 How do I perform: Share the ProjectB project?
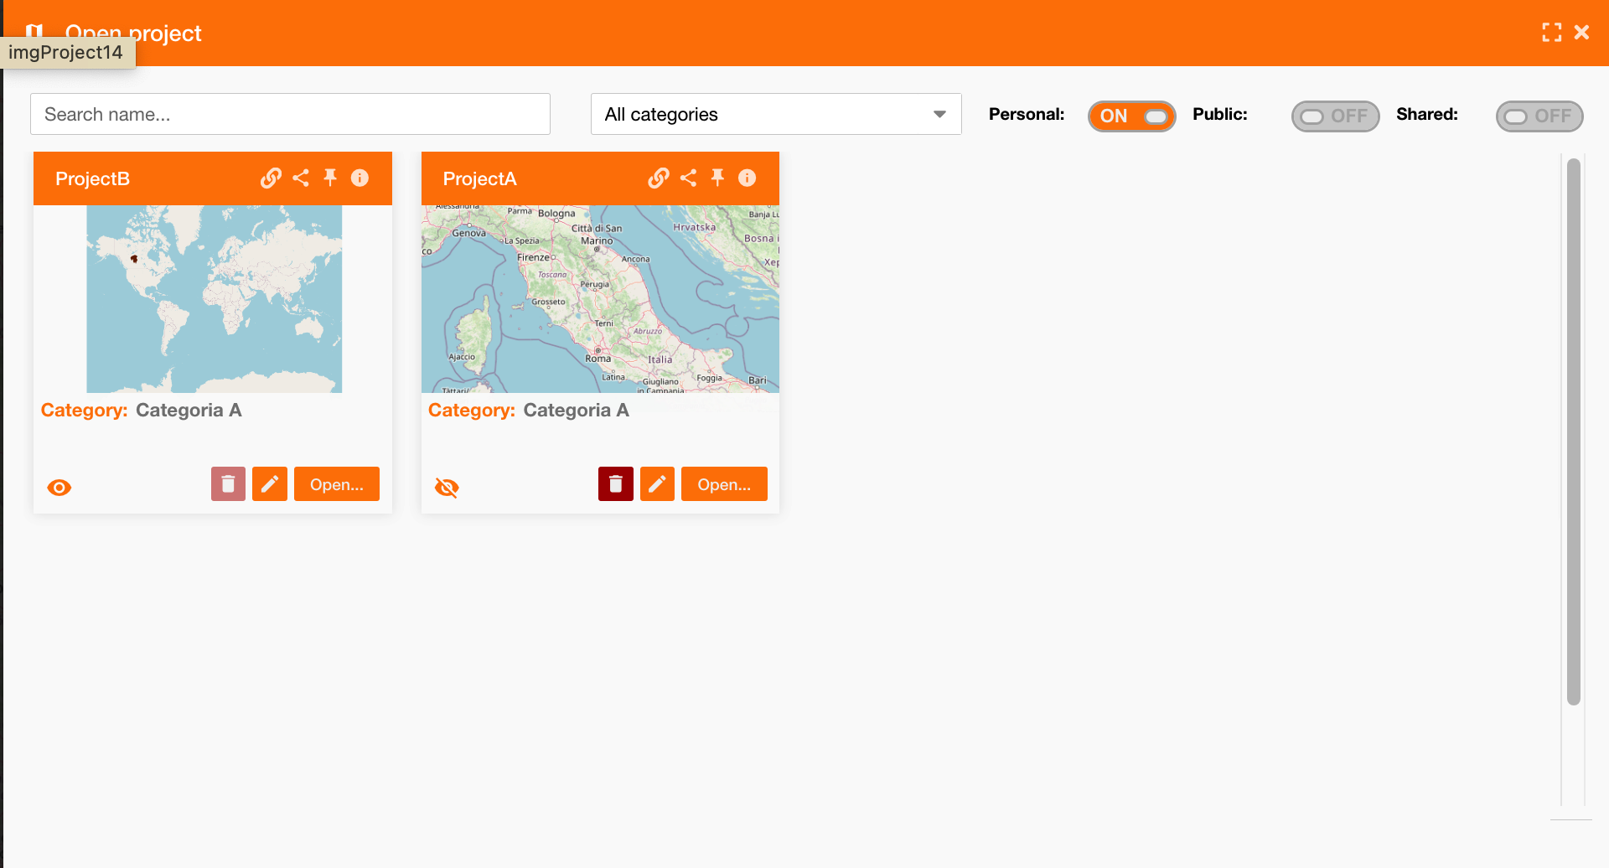click(301, 178)
